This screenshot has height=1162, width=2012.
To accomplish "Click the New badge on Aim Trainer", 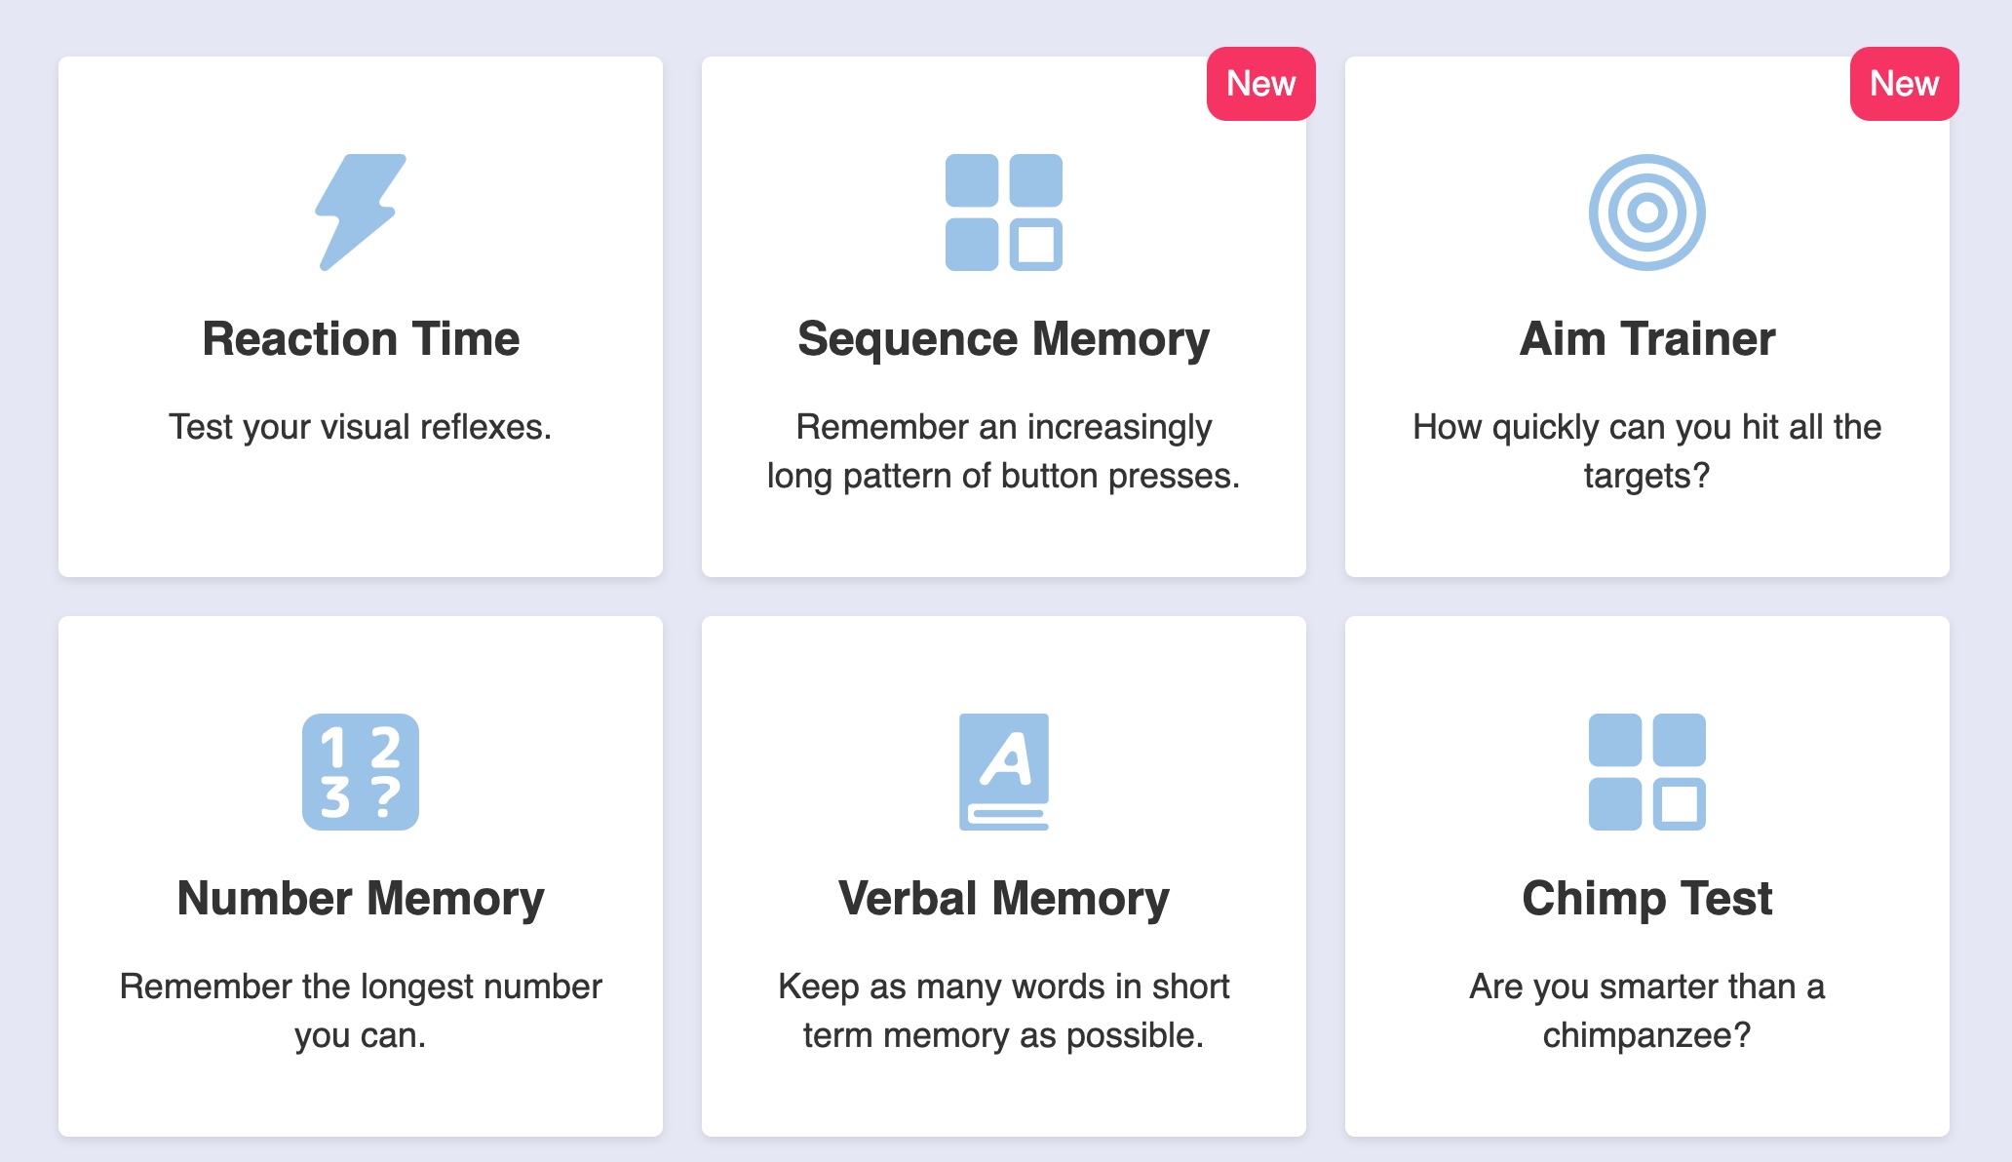I will 1904,84.
